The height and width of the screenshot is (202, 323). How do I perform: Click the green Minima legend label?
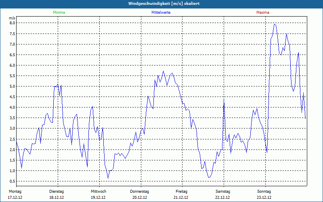tap(59, 13)
